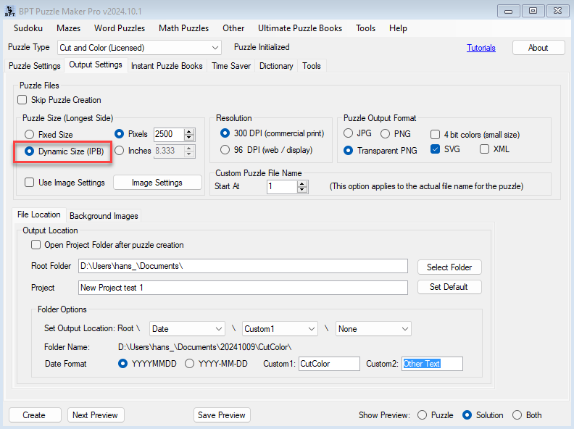Viewport: 574px width, 429px height.
Task: Click the BPT app icon in title bar
Action: coord(9,10)
